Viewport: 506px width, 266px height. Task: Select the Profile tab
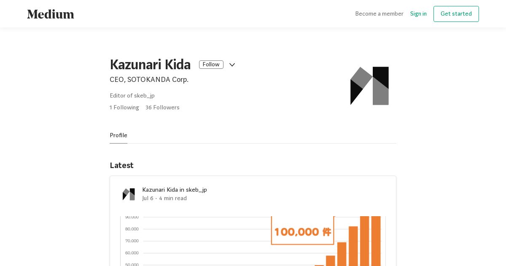(118, 136)
